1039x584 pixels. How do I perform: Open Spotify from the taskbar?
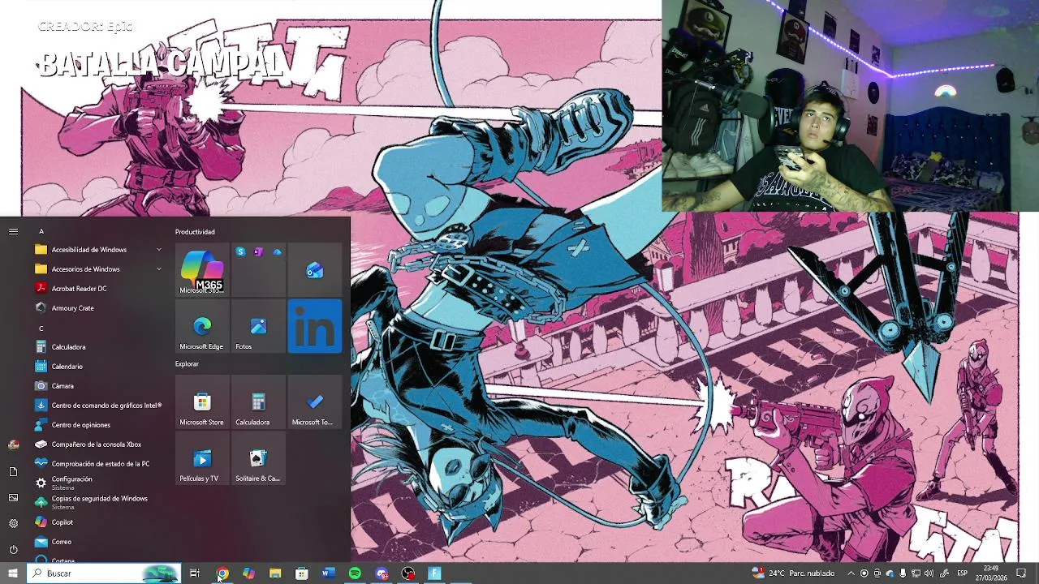pyautogui.click(x=355, y=573)
